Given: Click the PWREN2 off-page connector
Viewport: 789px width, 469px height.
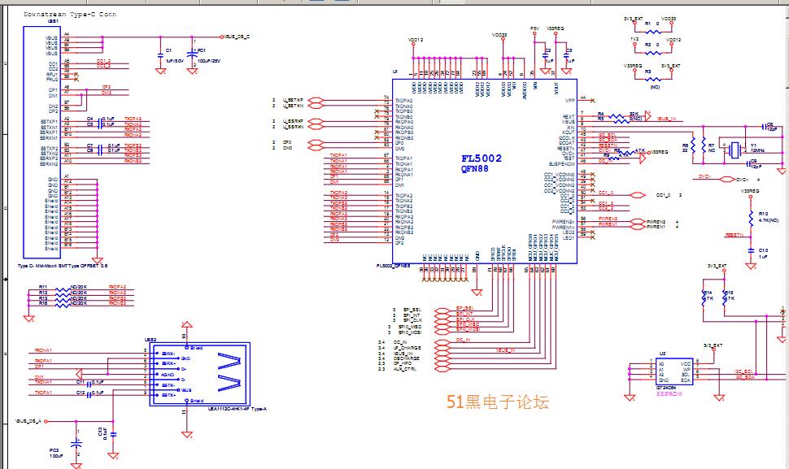Looking at the screenshot, I should pyautogui.click(x=638, y=221).
